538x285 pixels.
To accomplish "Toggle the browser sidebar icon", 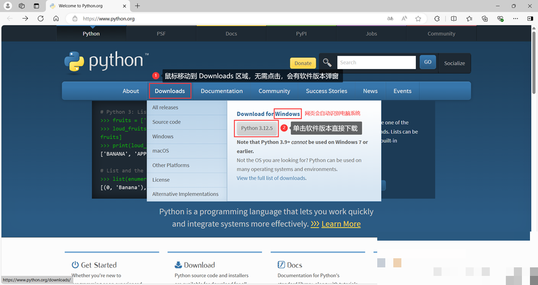I will click(530, 19).
